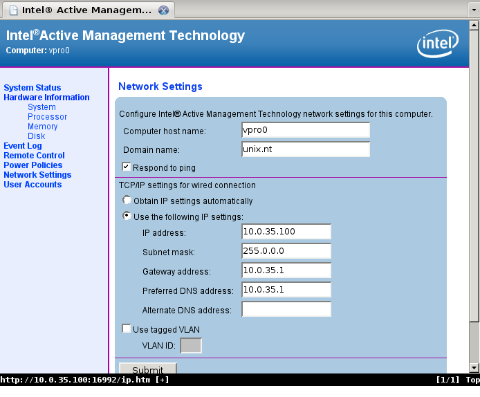Viewport: 480px width, 397px height.
Task: Click the Submit button
Action: pos(148,368)
